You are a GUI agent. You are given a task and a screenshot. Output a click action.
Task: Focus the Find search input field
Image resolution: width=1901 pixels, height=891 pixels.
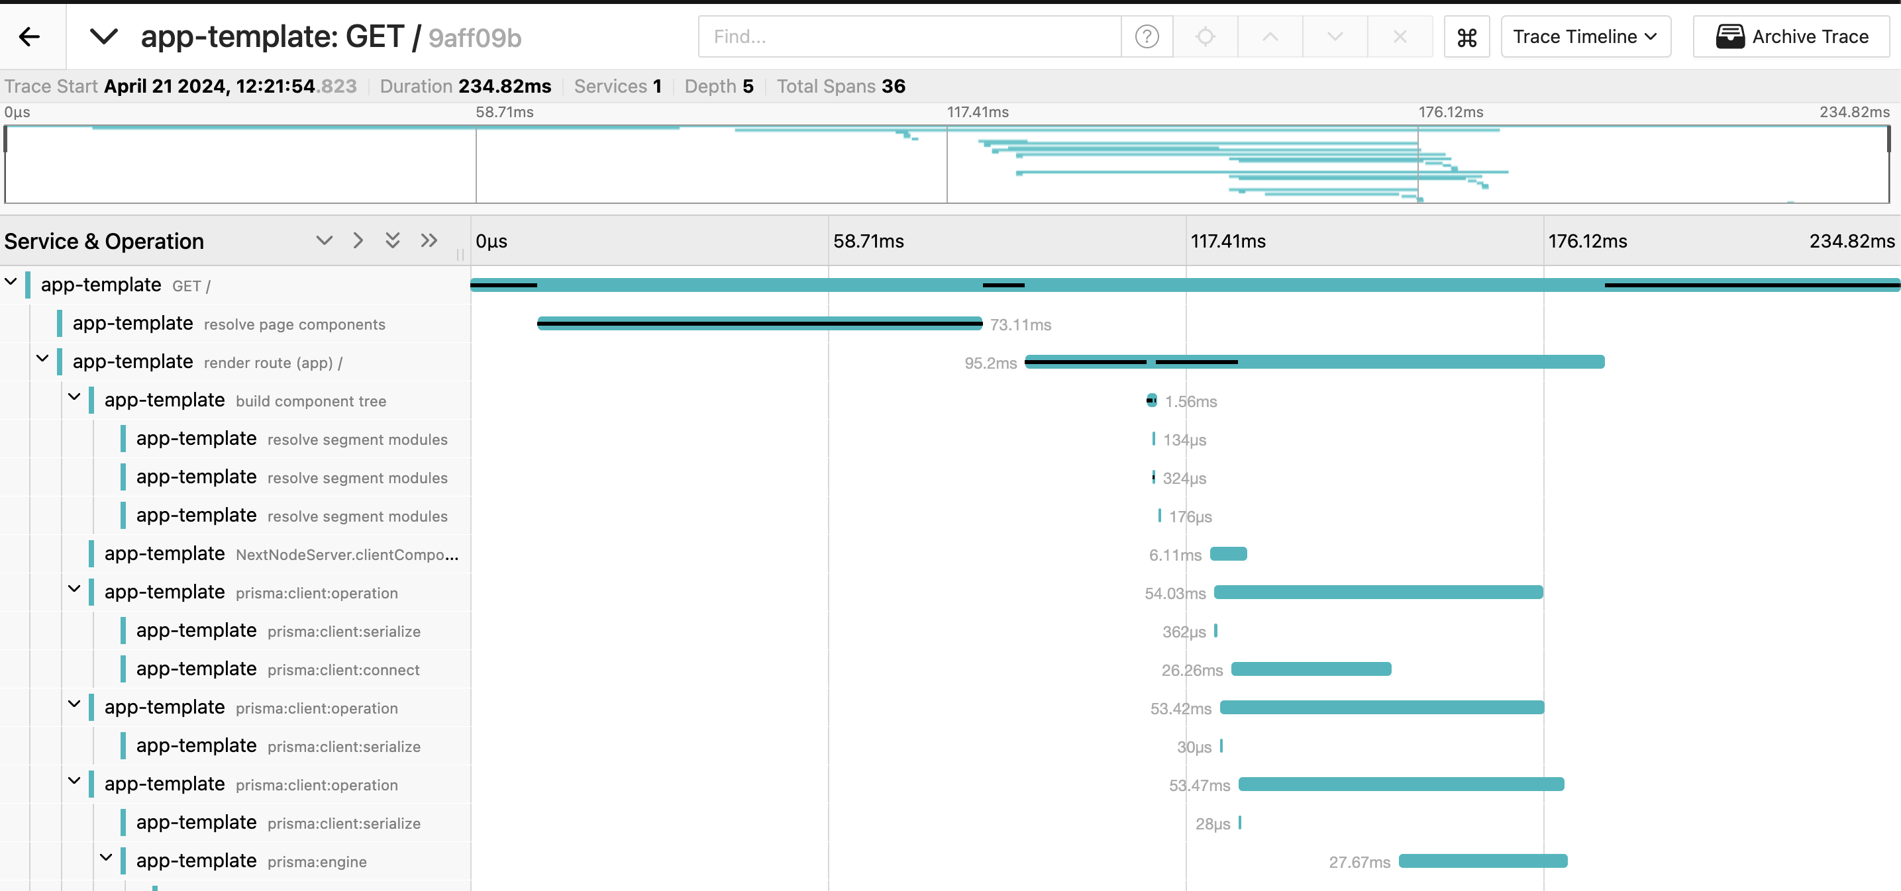(908, 37)
